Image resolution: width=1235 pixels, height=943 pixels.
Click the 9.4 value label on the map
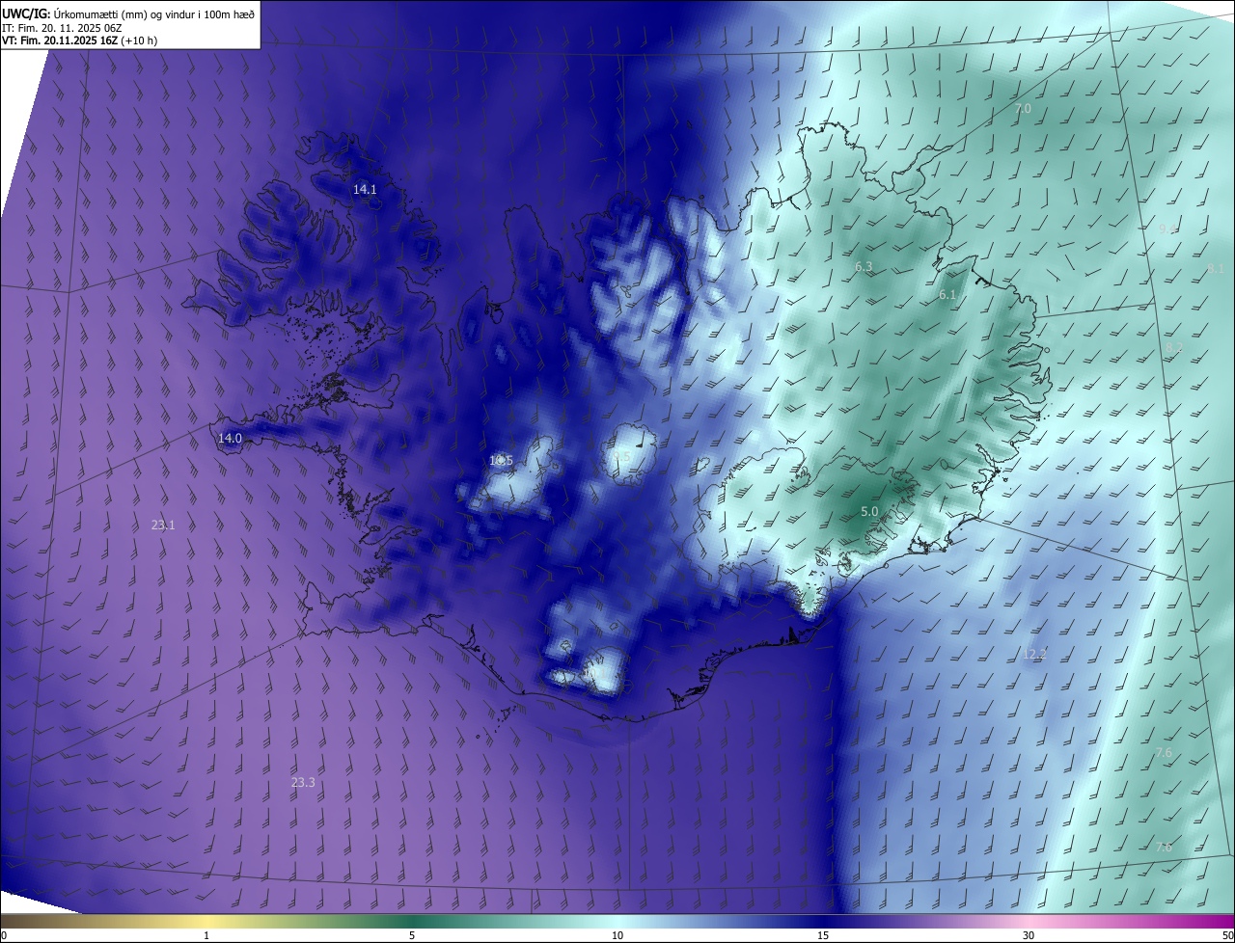1167,229
